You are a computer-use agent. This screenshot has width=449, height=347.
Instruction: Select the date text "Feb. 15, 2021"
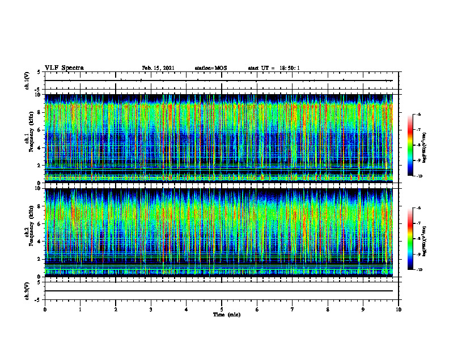[x=158, y=68]
